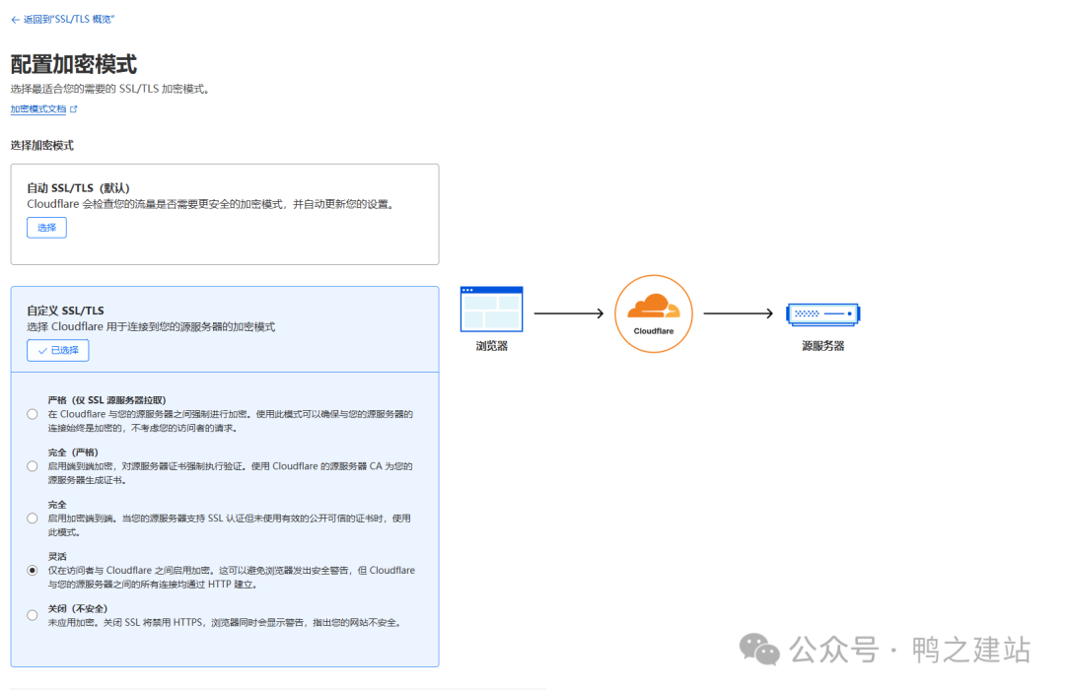The height and width of the screenshot is (693, 1065).
Task: Select the 完全 encryption mode
Action: click(32, 518)
